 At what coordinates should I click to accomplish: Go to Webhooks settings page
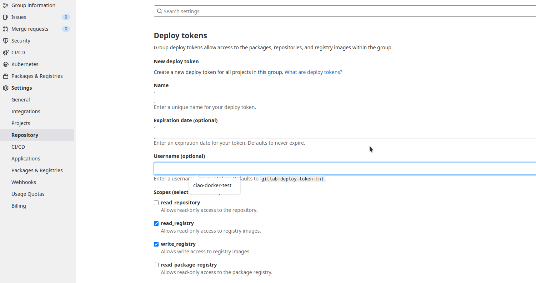tap(24, 182)
